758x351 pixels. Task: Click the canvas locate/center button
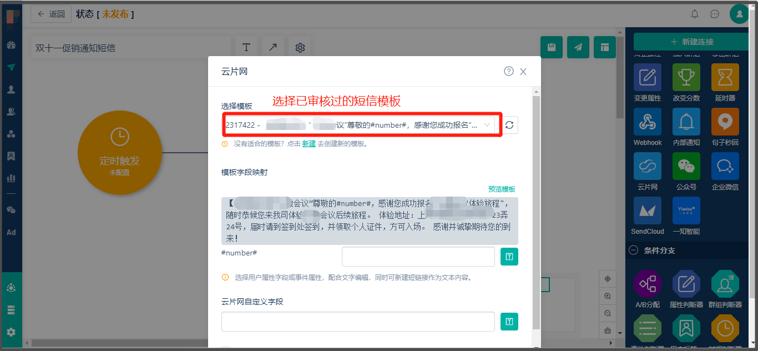pyautogui.click(x=608, y=279)
